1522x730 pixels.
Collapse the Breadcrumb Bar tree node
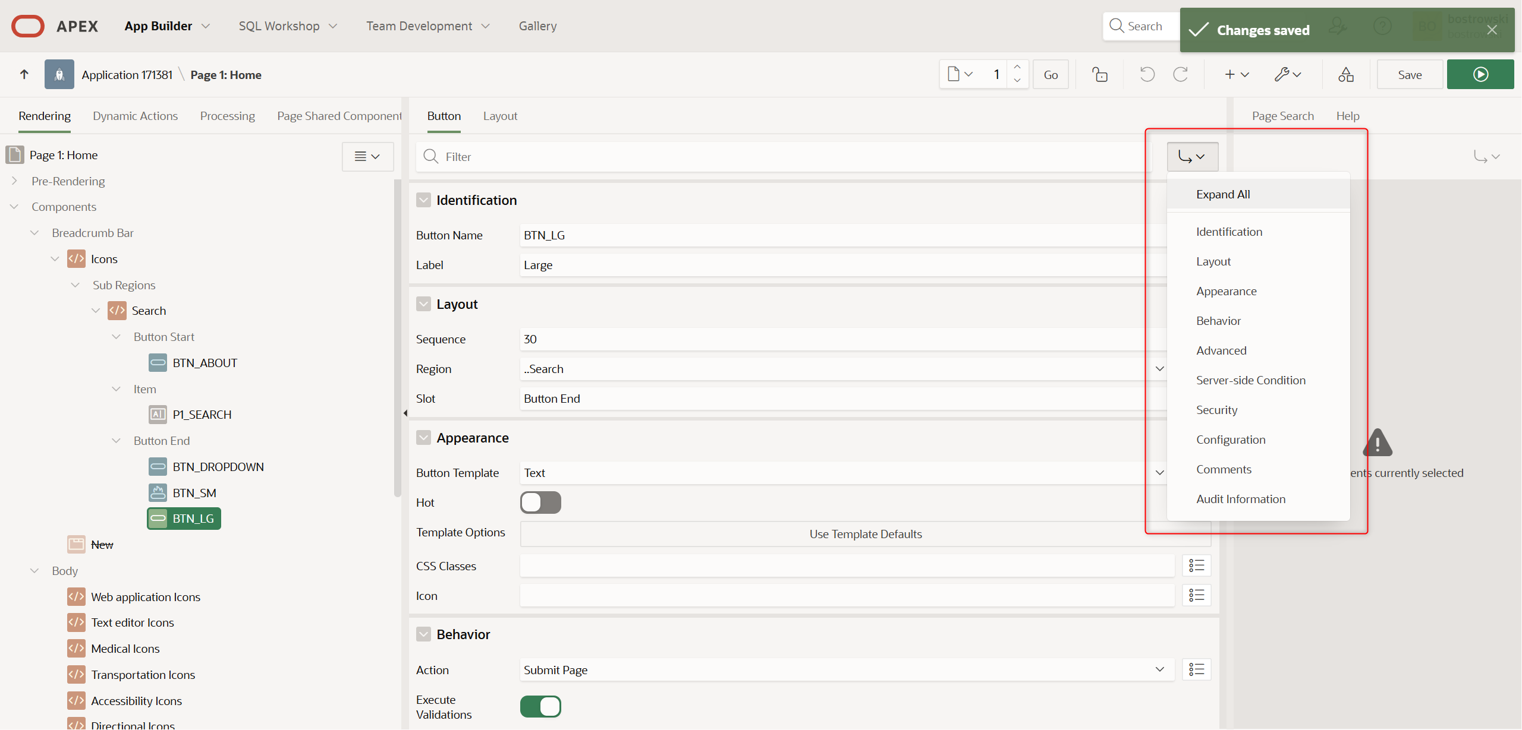coord(34,233)
